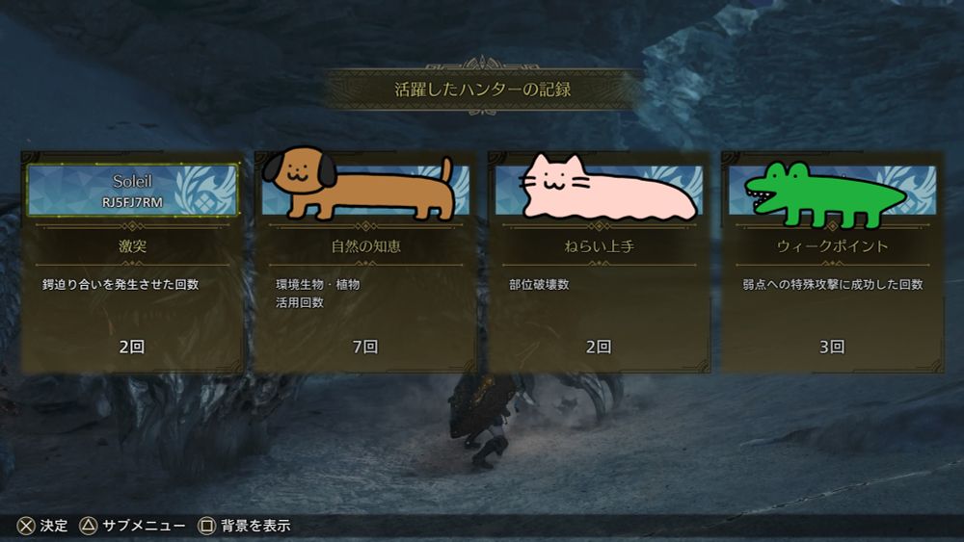Click the green crocodile sticker
Viewport: 964px width, 542px height.
pyautogui.click(x=826, y=195)
